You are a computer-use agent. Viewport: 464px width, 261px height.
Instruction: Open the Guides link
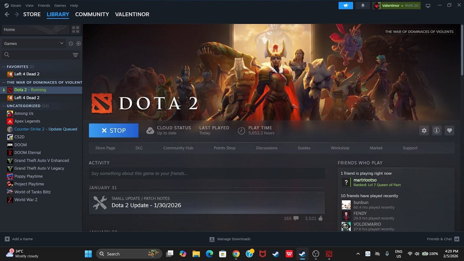coord(304,148)
